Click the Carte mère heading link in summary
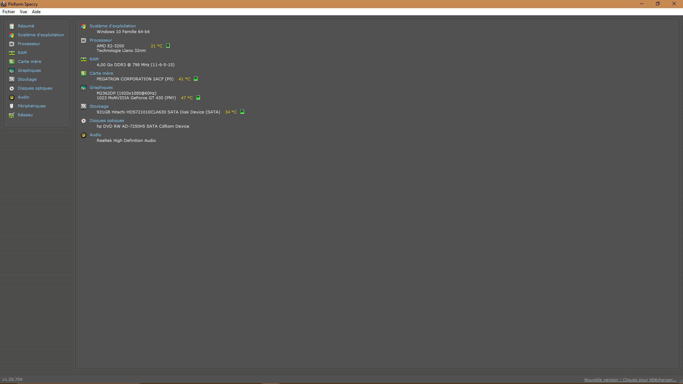The width and height of the screenshot is (683, 384). (101, 73)
